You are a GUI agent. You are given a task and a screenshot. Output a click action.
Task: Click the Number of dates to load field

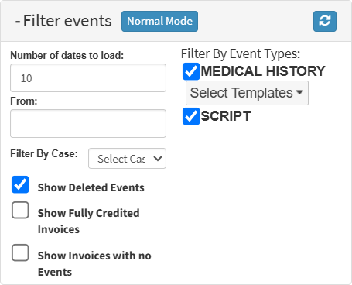click(88, 78)
